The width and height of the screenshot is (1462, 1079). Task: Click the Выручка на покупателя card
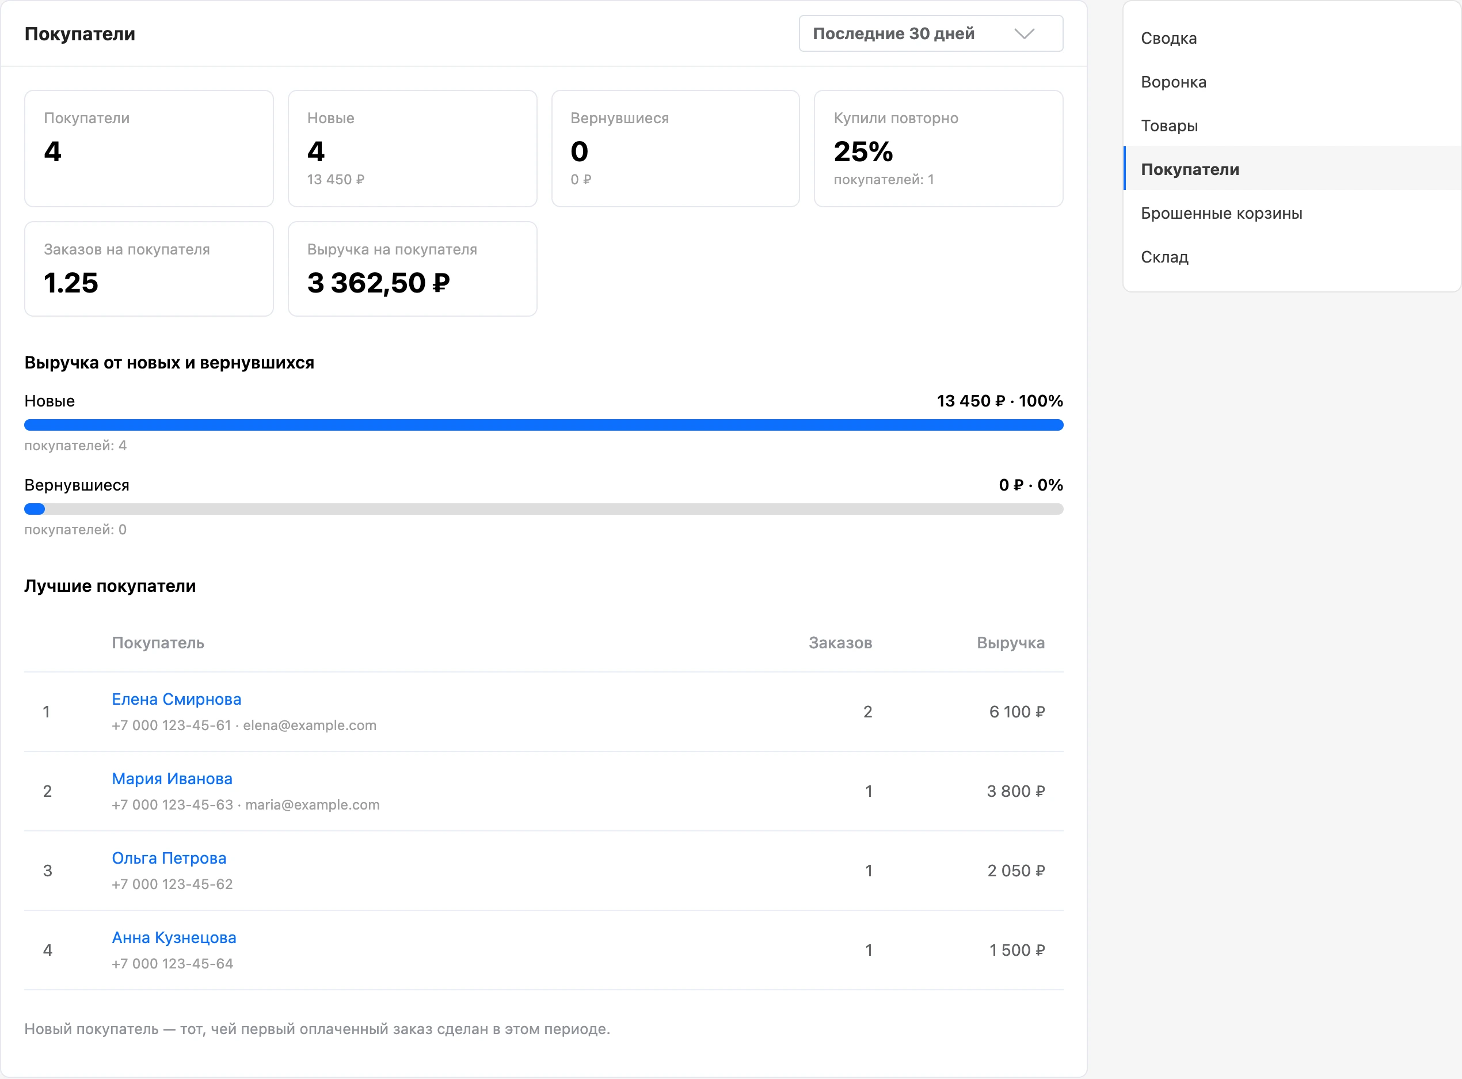pyautogui.click(x=412, y=268)
